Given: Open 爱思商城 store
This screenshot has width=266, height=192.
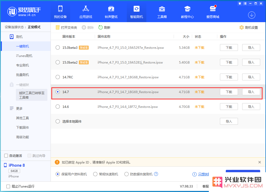Looking at the screenshot, I should (213, 12).
